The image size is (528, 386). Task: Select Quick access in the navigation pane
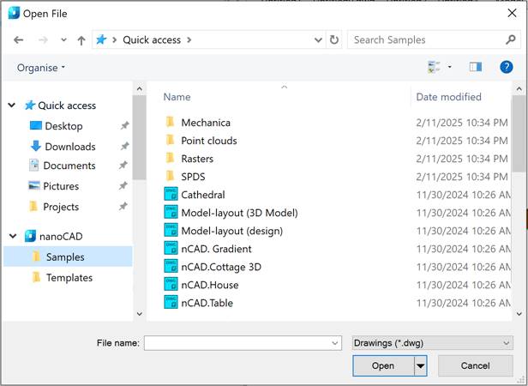67,106
